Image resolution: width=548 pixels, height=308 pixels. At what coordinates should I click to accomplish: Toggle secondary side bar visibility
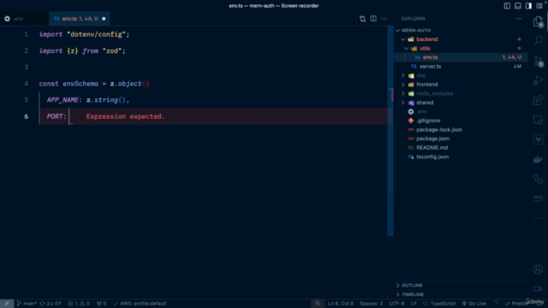pos(528,6)
